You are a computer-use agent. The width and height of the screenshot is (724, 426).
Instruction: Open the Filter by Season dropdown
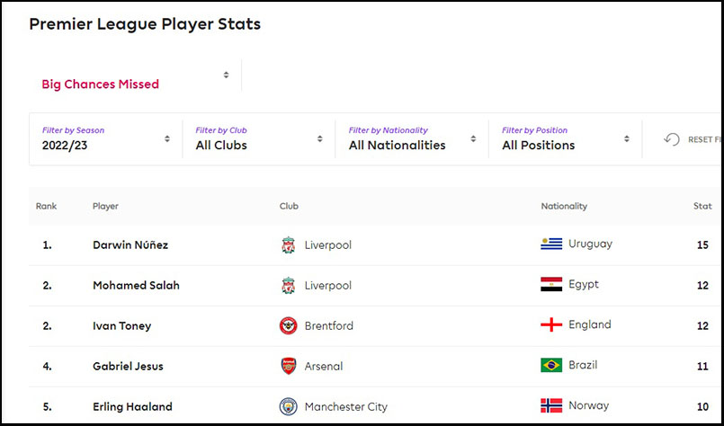coord(106,139)
